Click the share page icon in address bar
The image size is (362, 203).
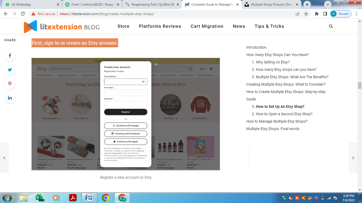click(x=298, y=14)
